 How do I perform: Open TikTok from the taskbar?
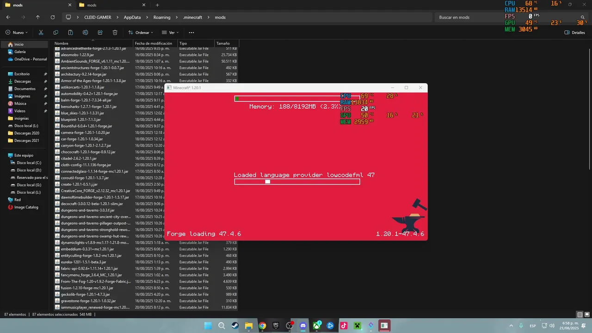(344, 326)
